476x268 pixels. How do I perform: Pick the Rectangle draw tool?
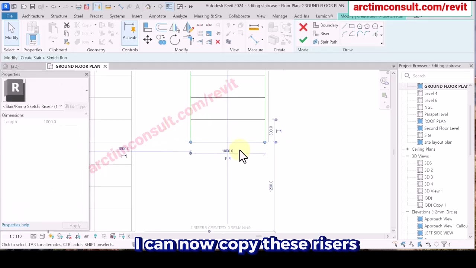[x=352, y=26]
